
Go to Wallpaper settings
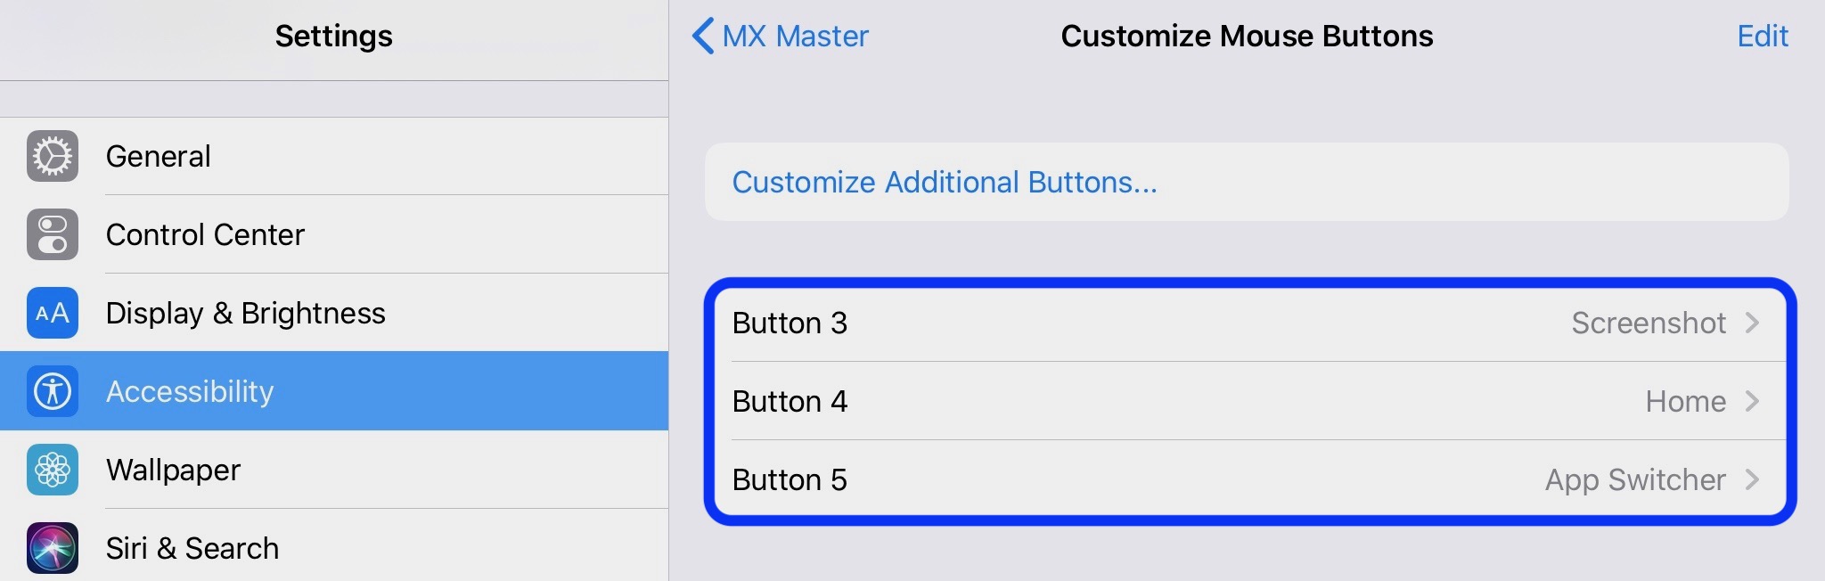(173, 471)
